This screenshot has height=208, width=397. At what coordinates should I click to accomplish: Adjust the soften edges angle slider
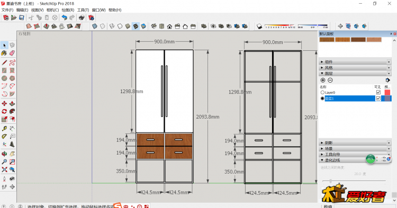[x=331, y=181]
